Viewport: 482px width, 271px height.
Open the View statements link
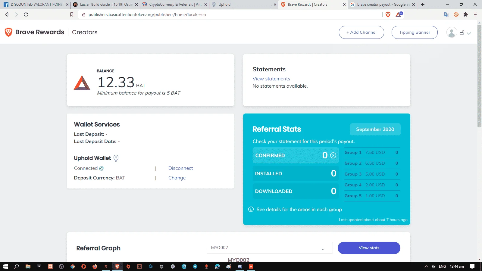271,79
